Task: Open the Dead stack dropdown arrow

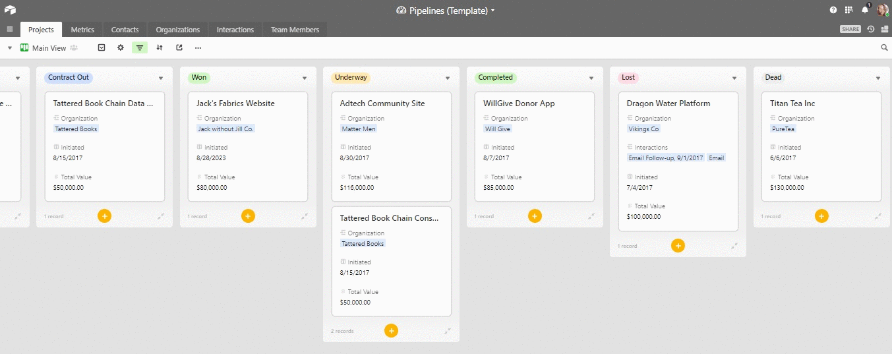Action: (877, 78)
